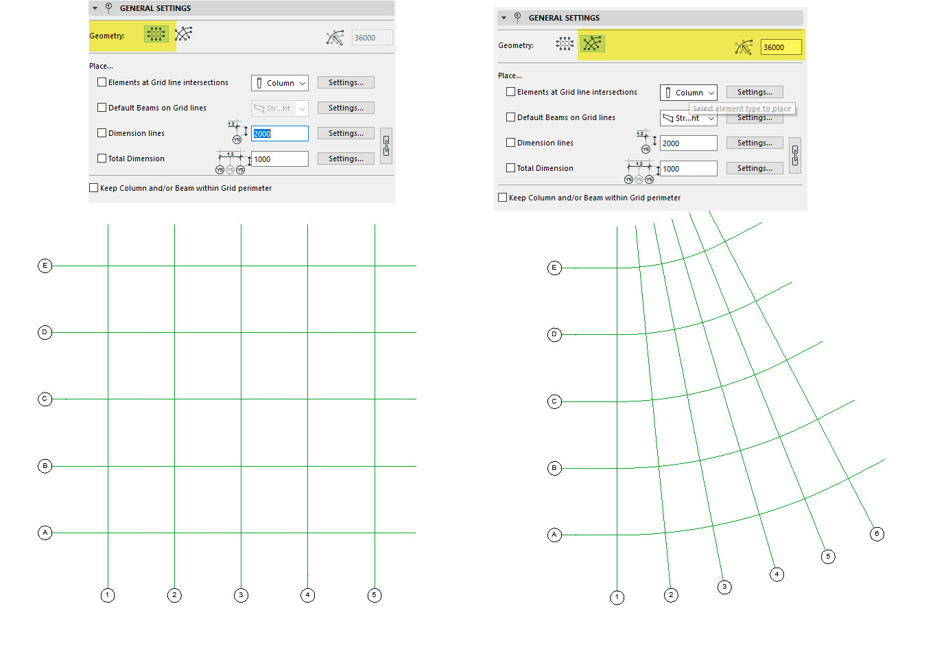Collapse left General Settings section arrow
This screenshot has width=935, height=665.
95,8
